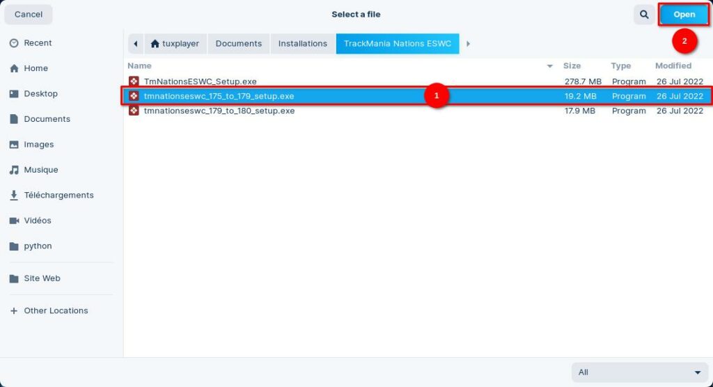
Task: Click the path bar left scroll arrow
Action: [x=135, y=44]
